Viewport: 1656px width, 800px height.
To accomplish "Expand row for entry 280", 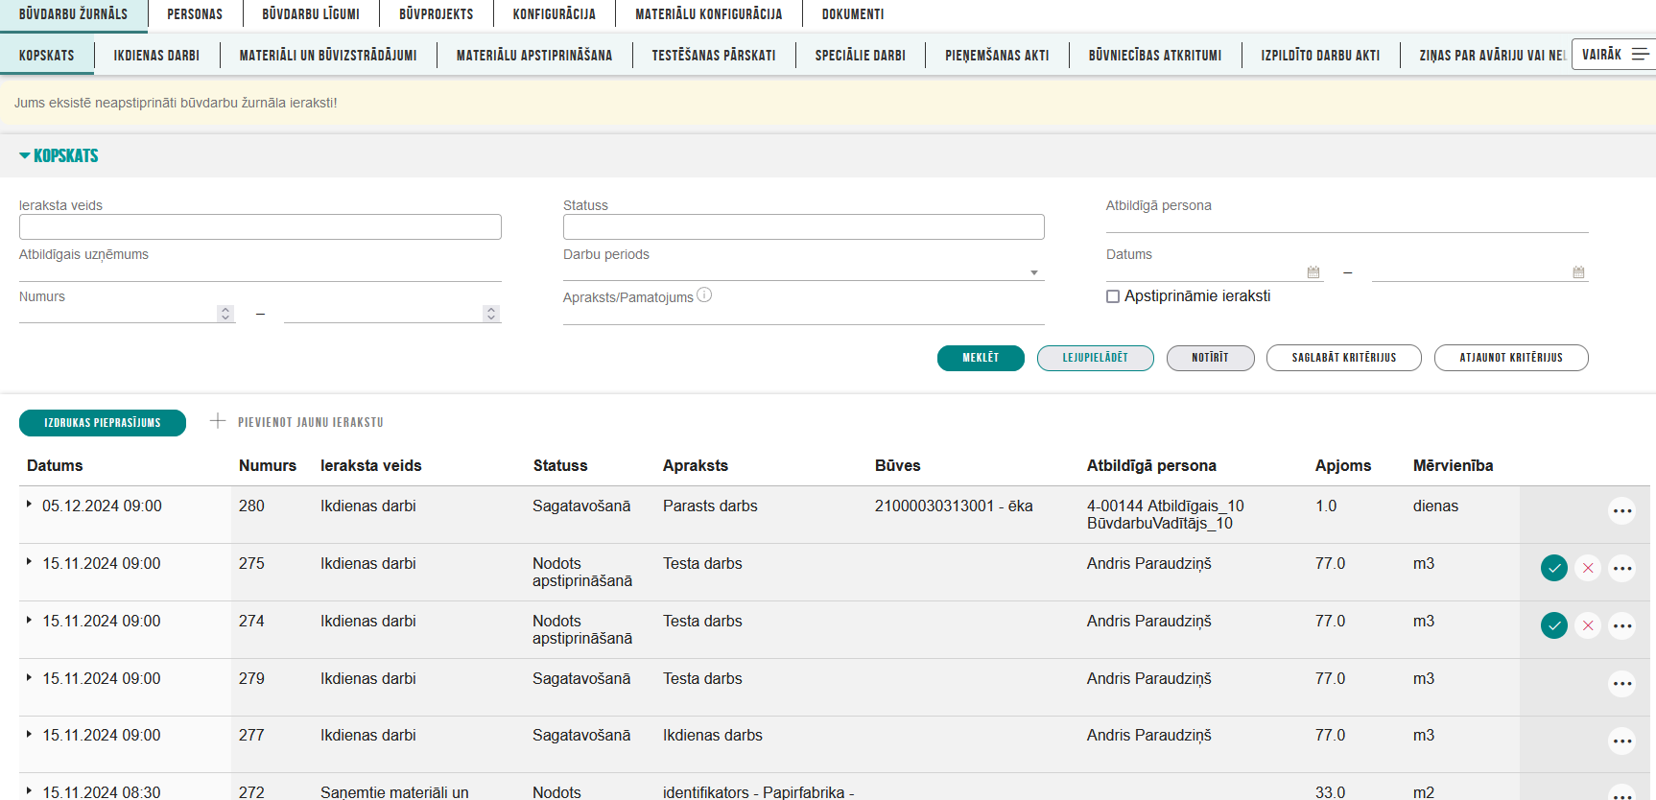I will (29, 505).
